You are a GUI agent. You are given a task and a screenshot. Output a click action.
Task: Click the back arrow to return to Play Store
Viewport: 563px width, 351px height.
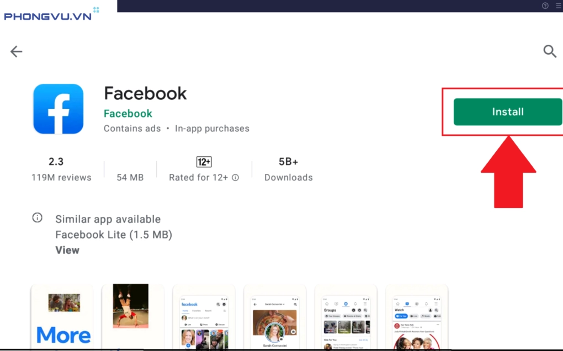pos(16,51)
